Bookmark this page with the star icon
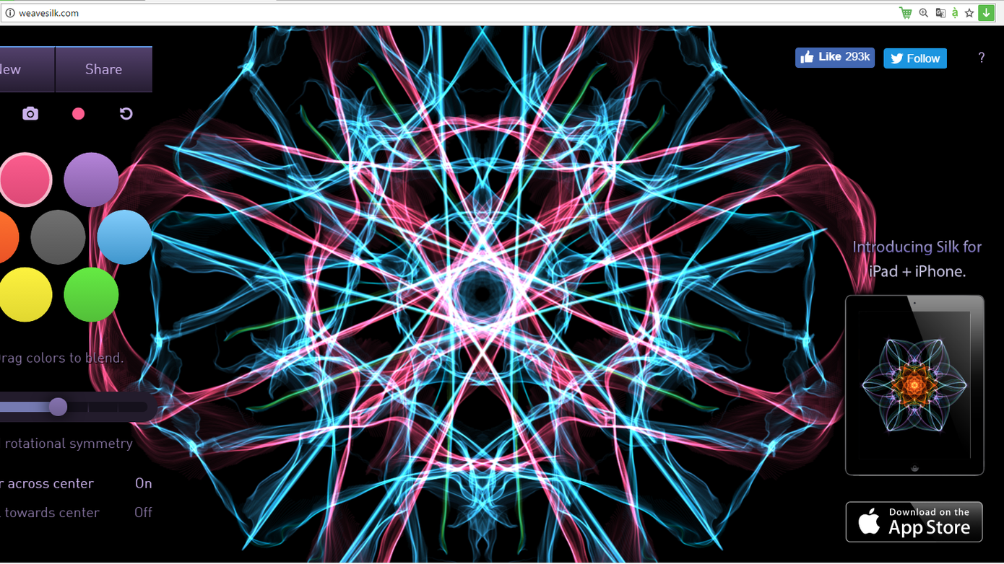The height and width of the screenshot is (564, 1004). tap(969, 13)
